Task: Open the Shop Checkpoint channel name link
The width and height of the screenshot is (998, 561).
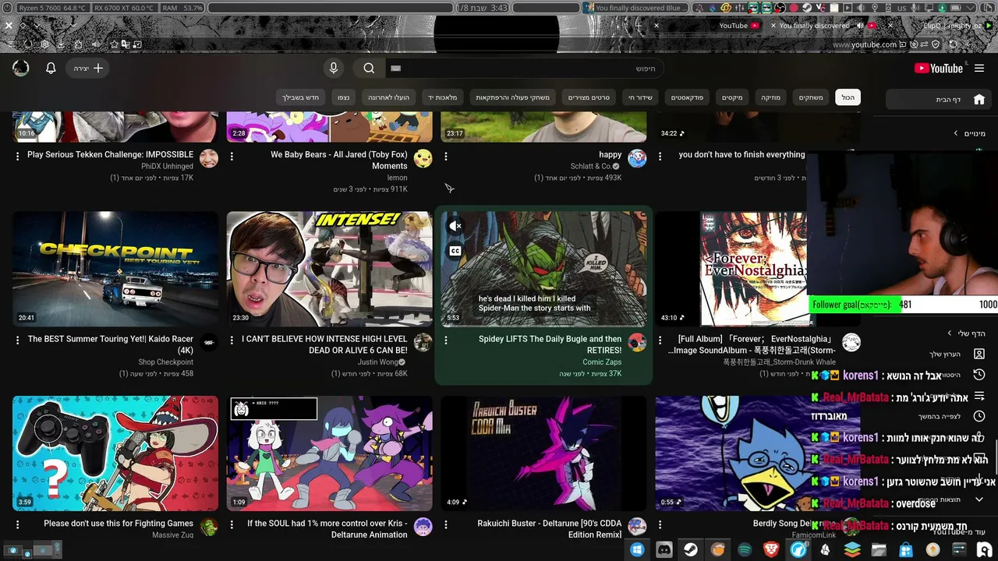Action: click(166, 362)
